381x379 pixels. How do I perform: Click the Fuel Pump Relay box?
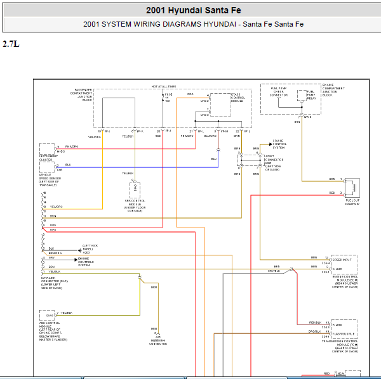click(x=302, y=95)
